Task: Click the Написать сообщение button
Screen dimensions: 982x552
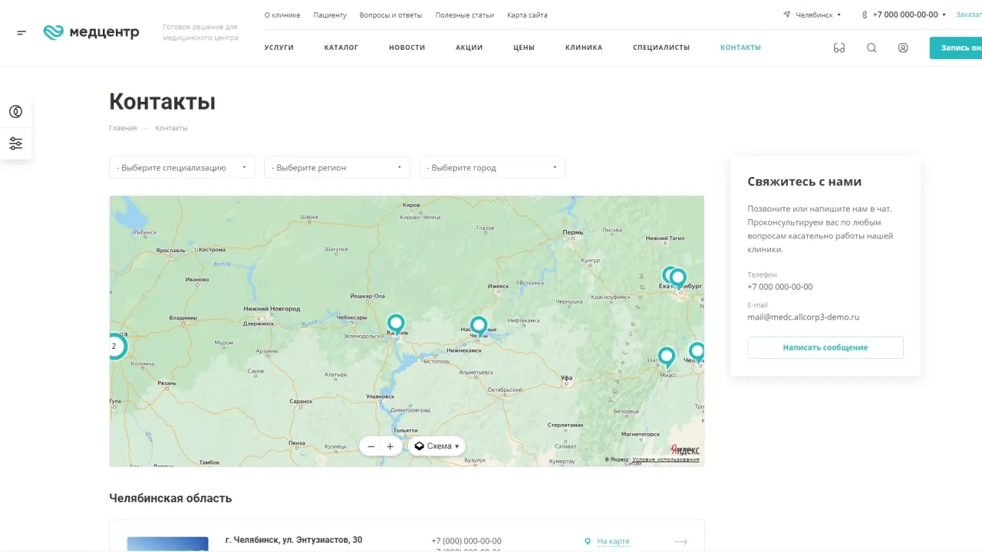Action: click(x=825, y=347)
